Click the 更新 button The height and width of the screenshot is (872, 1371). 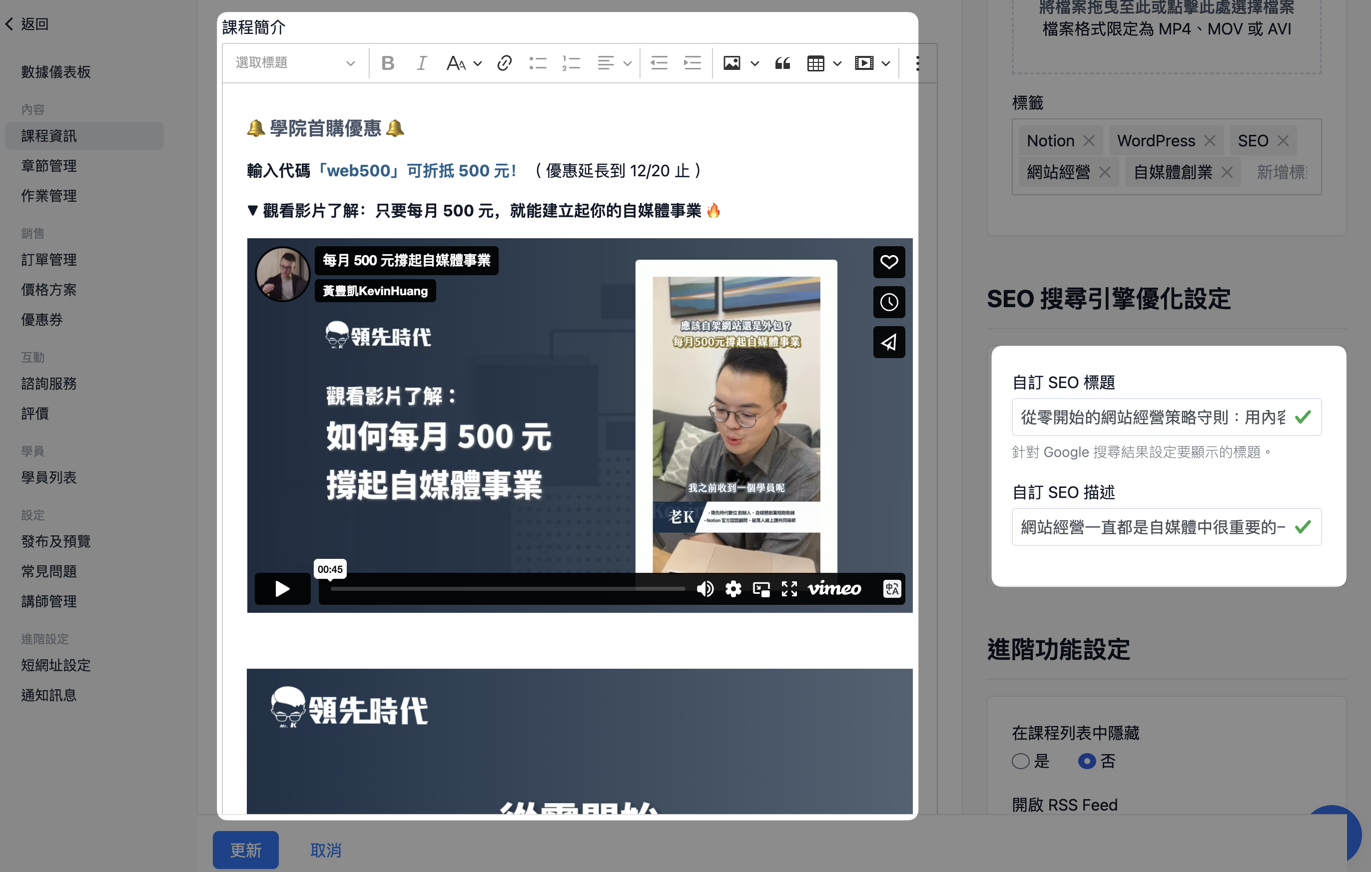(245, 850)
